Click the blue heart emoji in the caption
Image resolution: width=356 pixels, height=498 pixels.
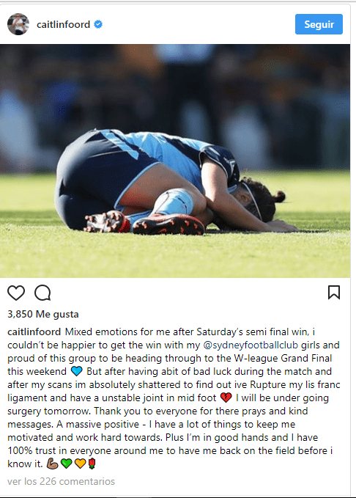point(76,371)
